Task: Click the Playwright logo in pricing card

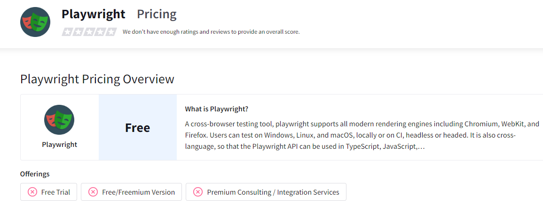Action: (x=59, y=120)
